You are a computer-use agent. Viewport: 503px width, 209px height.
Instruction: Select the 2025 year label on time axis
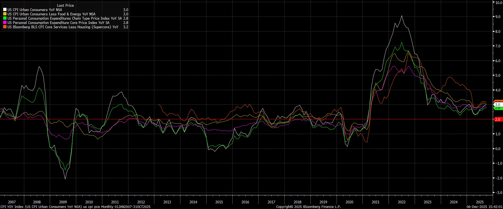(480, 202)
